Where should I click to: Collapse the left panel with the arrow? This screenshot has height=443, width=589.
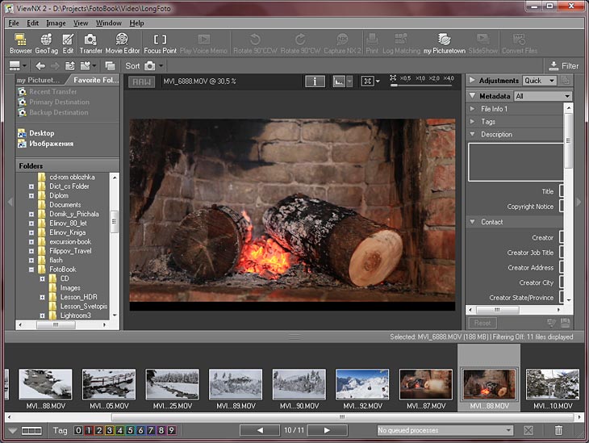pyautogui.click(x=10, y=202)
